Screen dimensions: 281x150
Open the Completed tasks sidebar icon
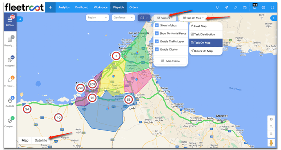[x=10, y=122]
